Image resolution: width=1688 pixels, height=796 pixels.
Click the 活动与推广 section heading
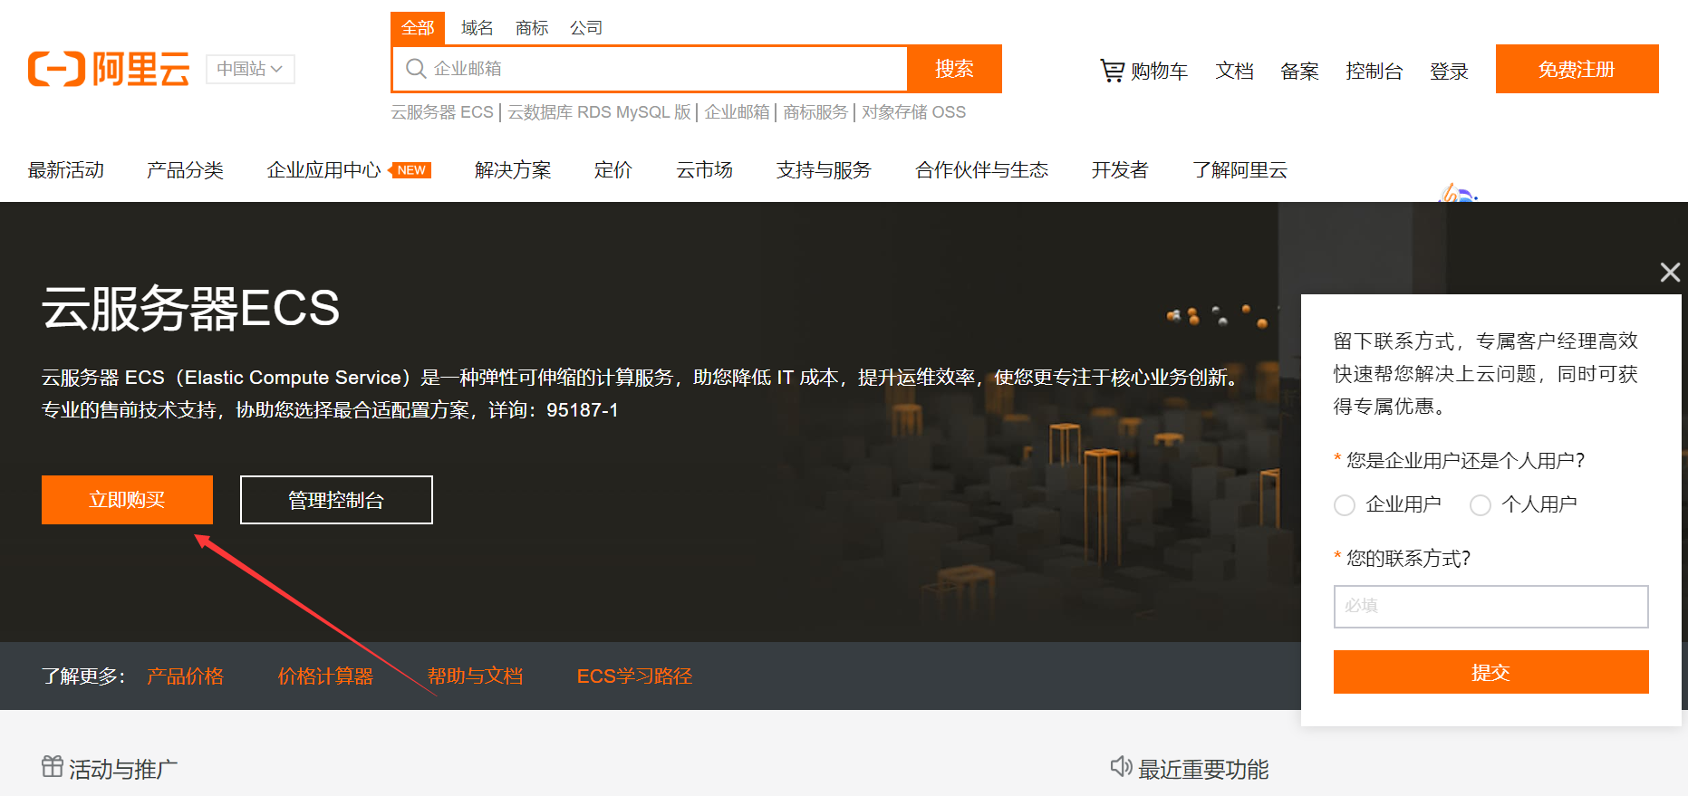(x=123, y=769)
